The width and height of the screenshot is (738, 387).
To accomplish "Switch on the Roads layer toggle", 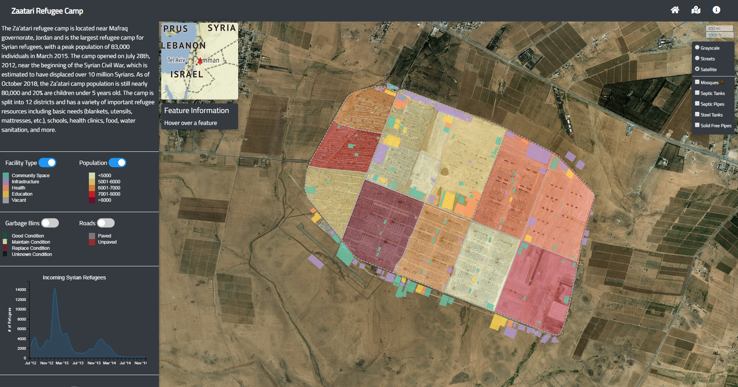I will [106, 223].
